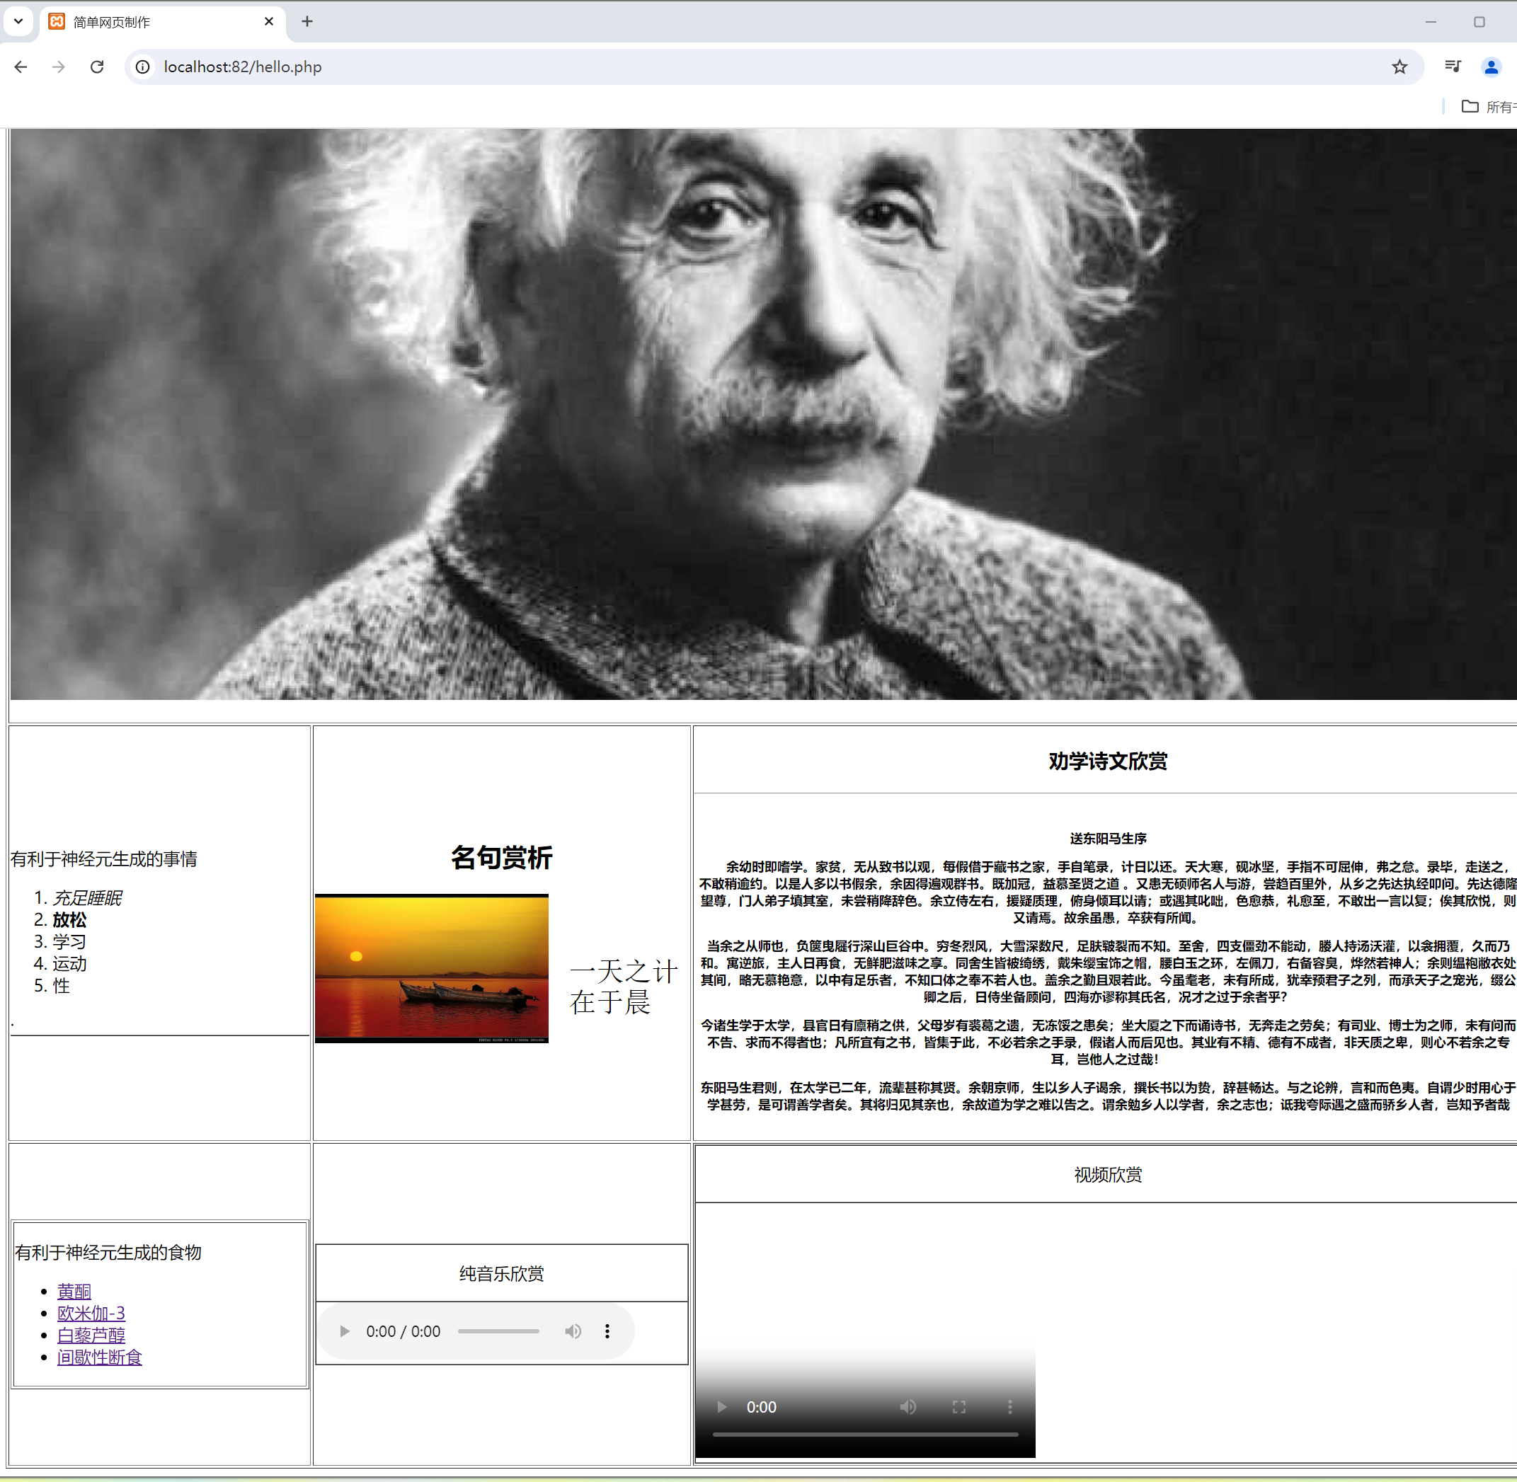Play the video in the 视频欣赏 section

tap(721, 1406)
